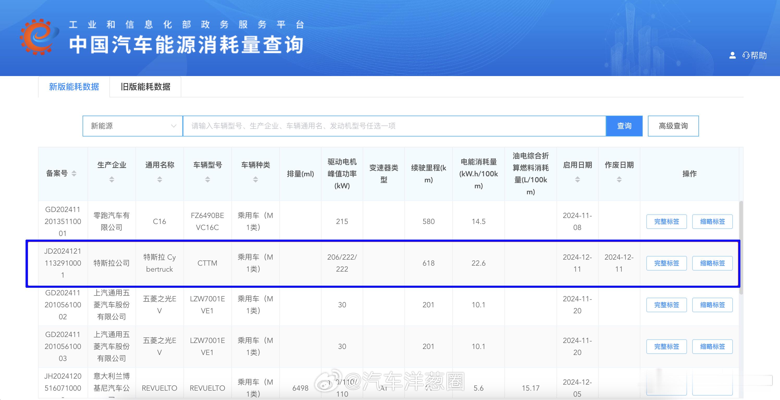Switch to 旧版能耗数据 tab
Viewport: 780px width, 400px height.
pyautogui.click(x=145, y=87)
